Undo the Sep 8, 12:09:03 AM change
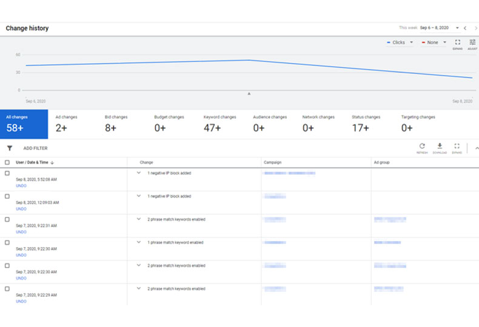 (21, 209)
